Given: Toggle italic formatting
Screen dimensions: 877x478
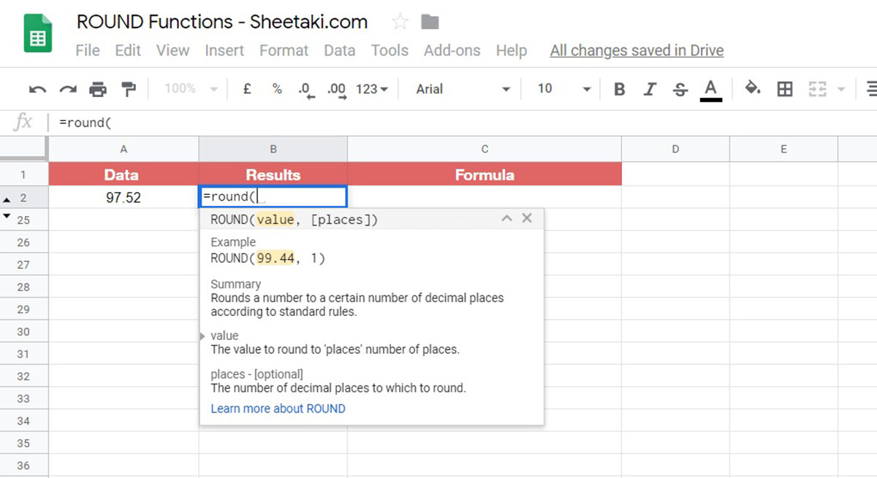Looking at the screenshot, I should [x=650, y=88].
